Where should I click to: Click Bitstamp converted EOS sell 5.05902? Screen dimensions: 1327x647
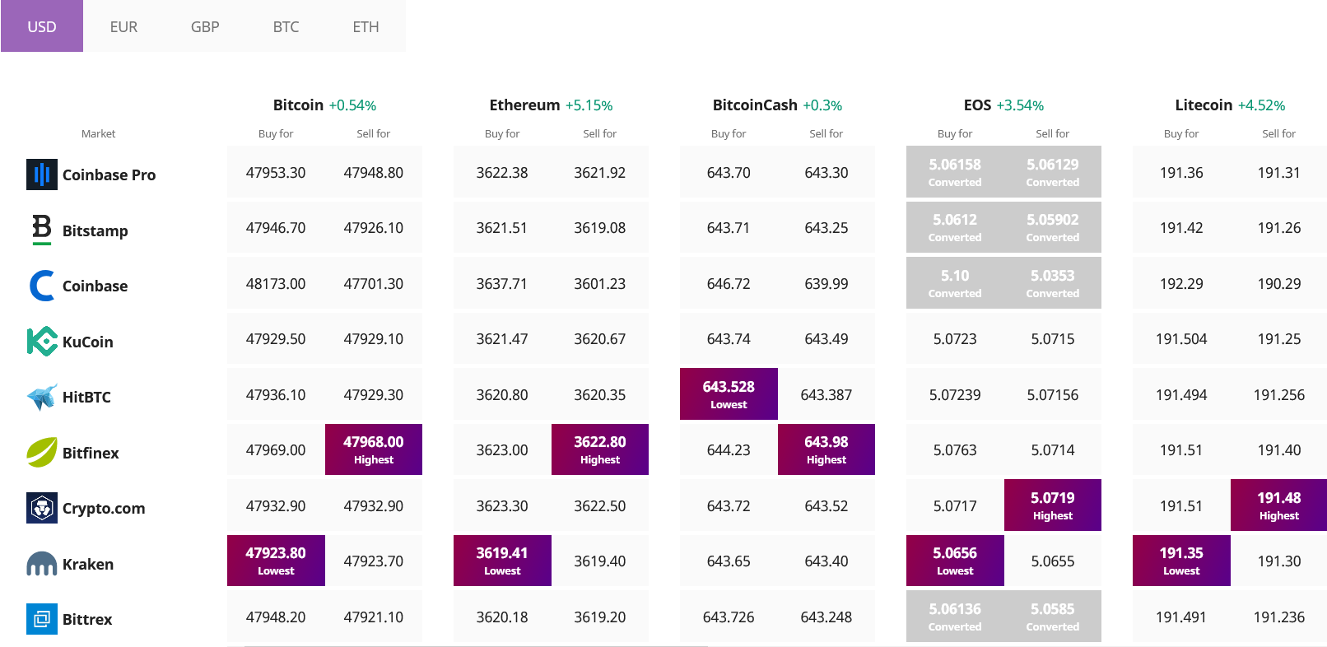pyautogui.click(x=1053, y=227)
